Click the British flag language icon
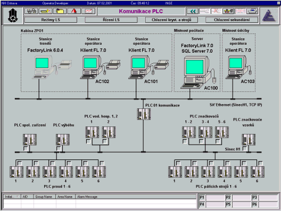 pos(240,11)
